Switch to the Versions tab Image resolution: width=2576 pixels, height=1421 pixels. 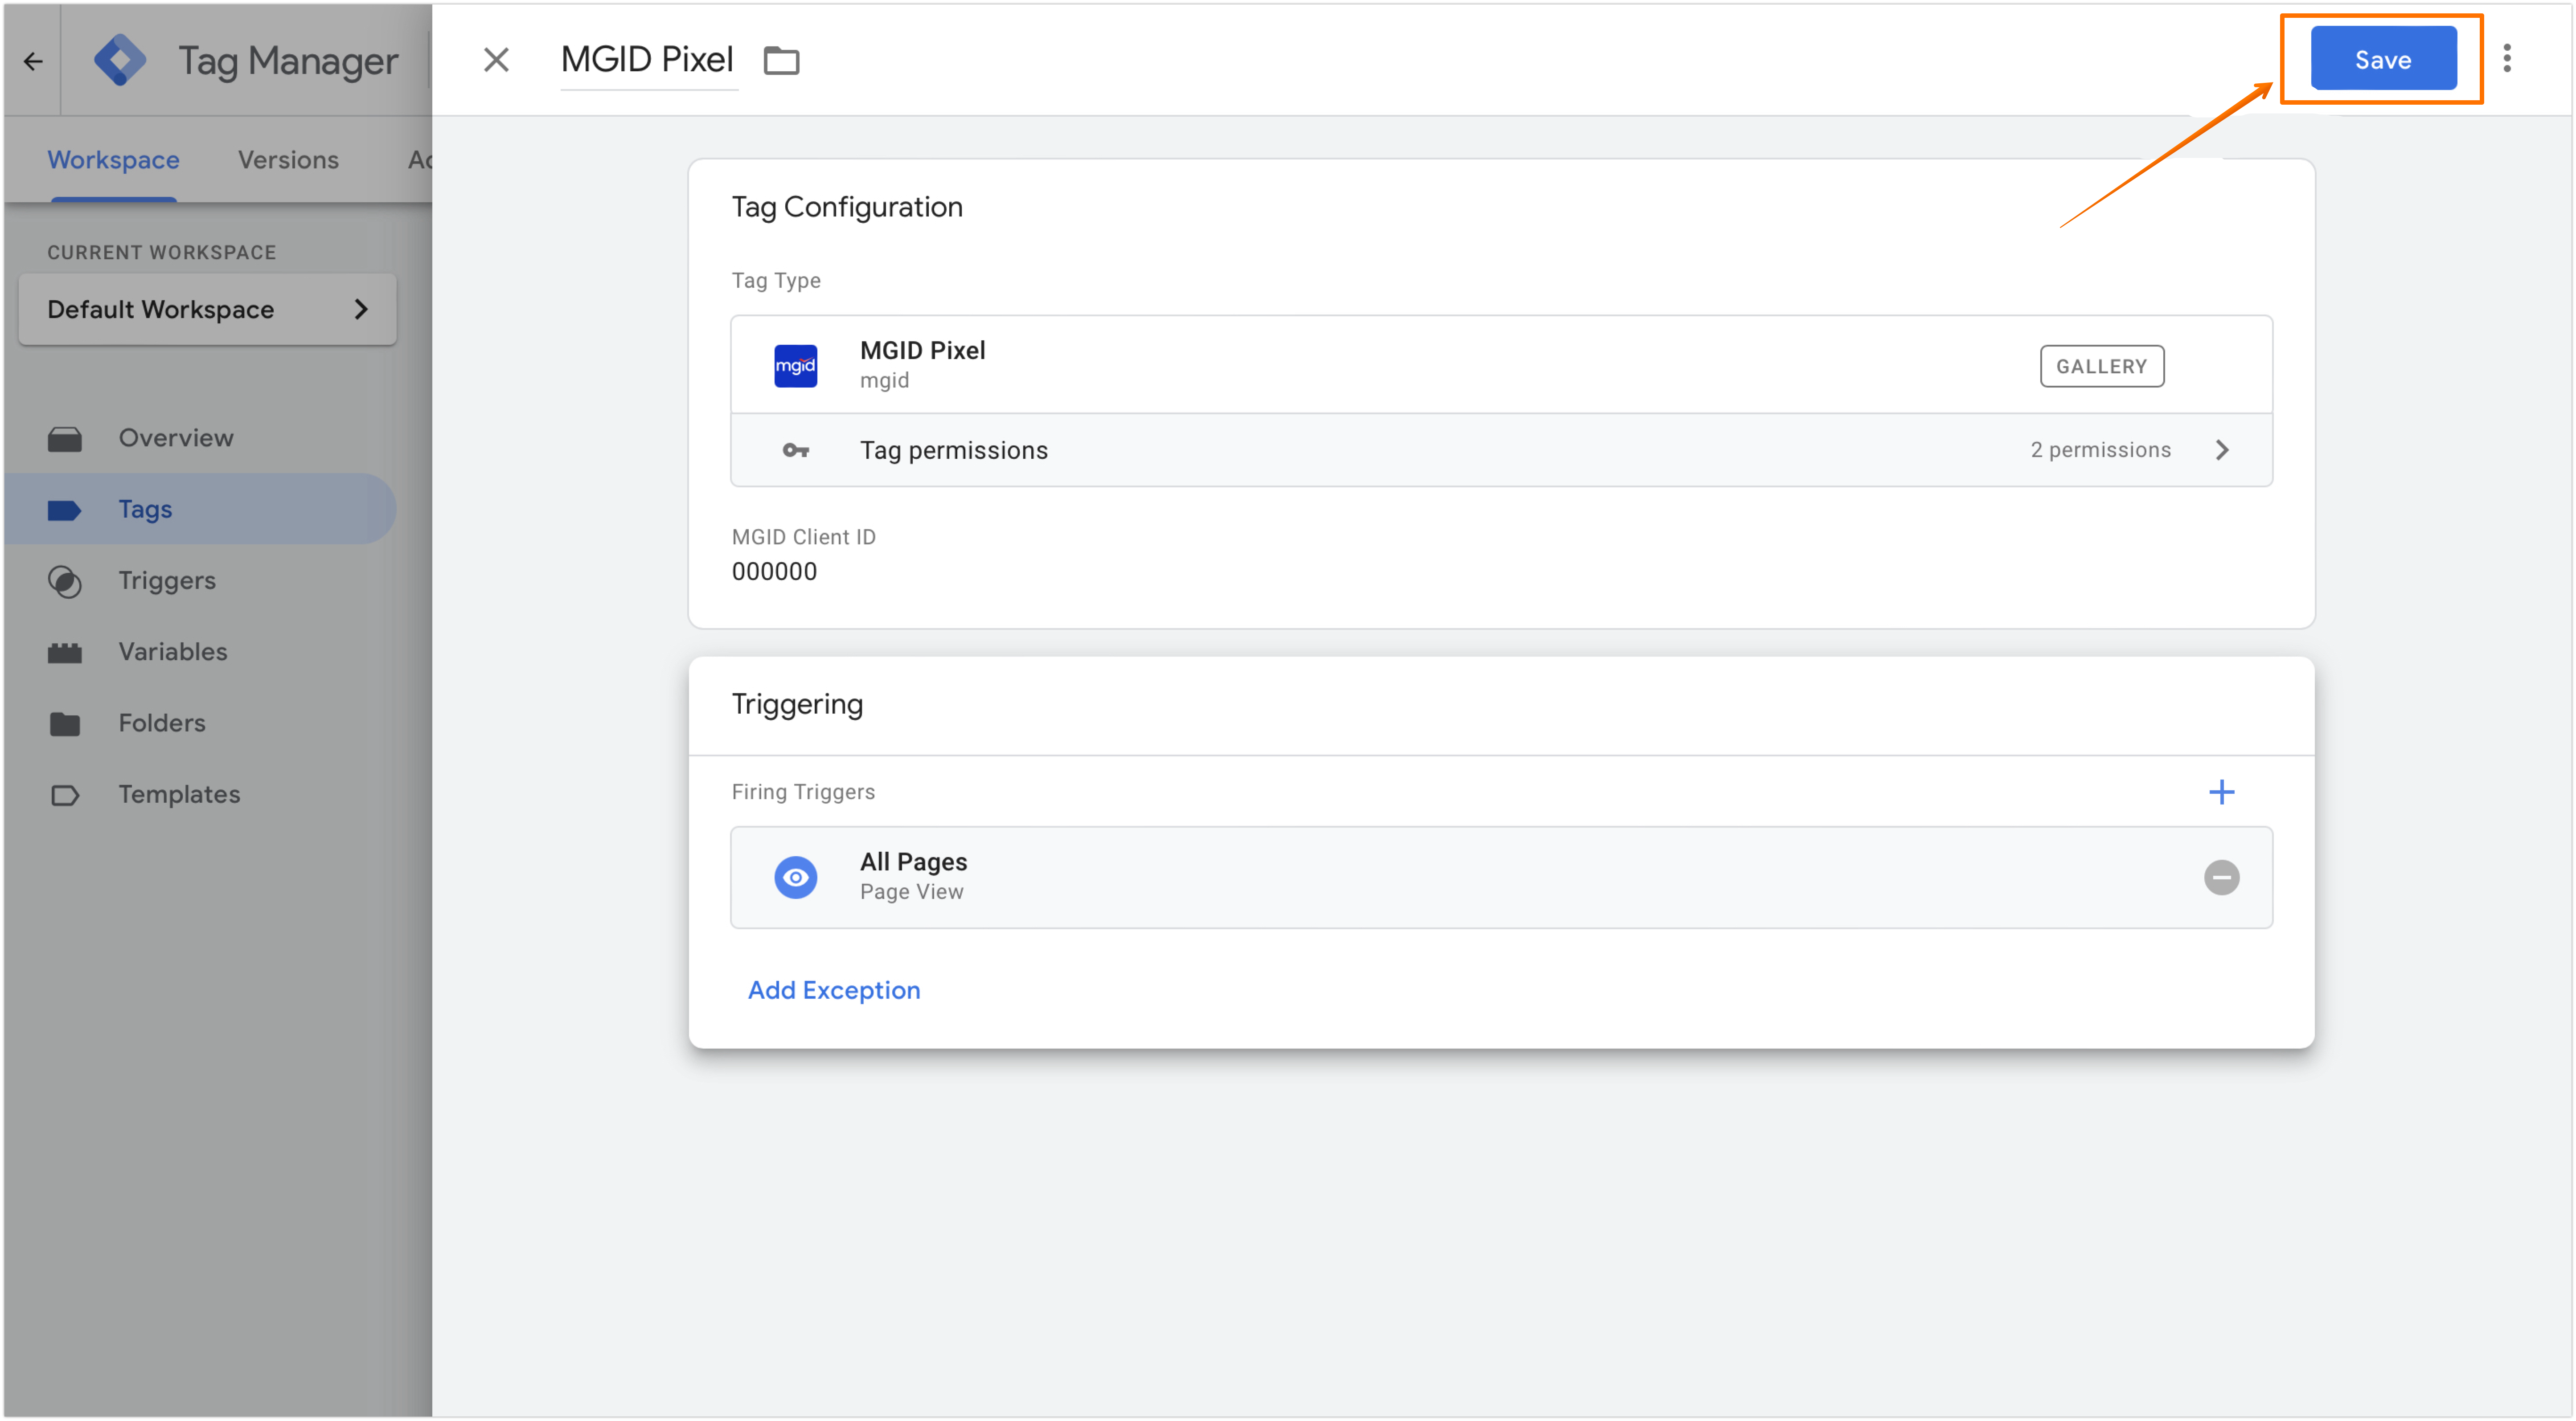pos(288,160)
